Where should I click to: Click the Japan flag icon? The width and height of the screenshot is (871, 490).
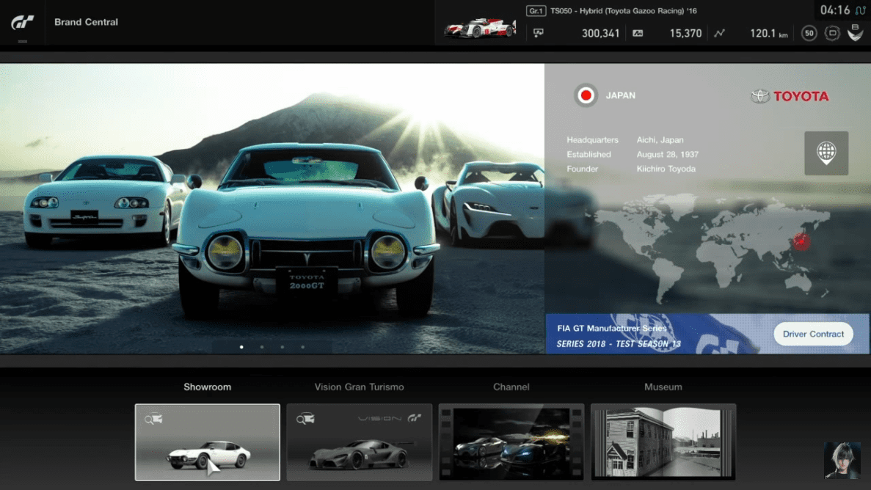click(x=586, y=95)
